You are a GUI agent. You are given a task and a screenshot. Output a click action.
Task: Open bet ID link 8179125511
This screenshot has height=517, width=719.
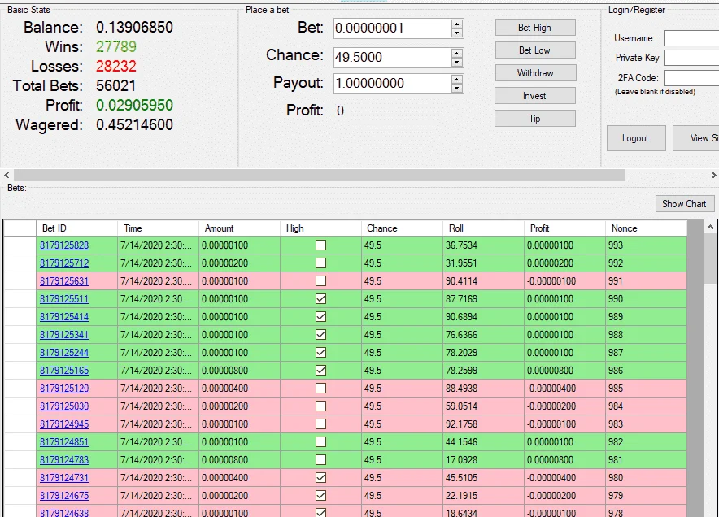(x=64, y=299)
